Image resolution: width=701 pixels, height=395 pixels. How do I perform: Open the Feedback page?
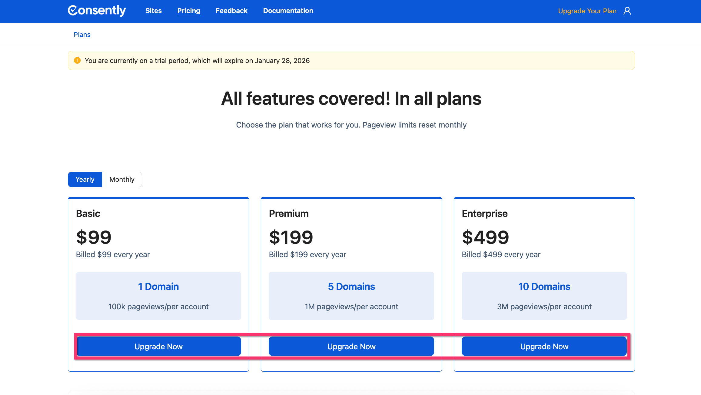point(231,11)
